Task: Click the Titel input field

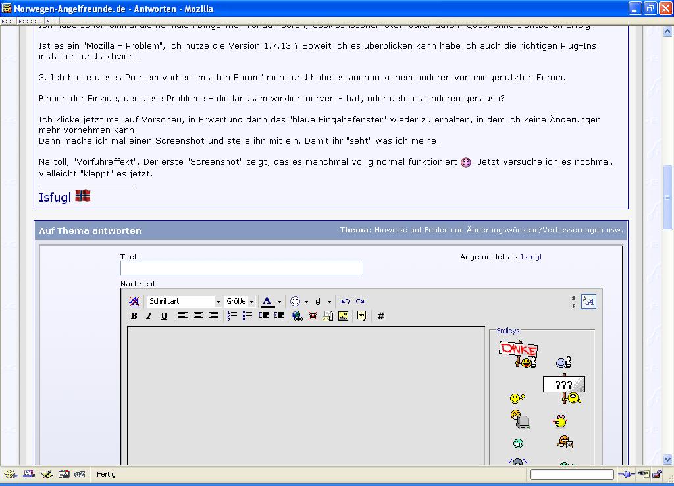Action: pos(242,268)
